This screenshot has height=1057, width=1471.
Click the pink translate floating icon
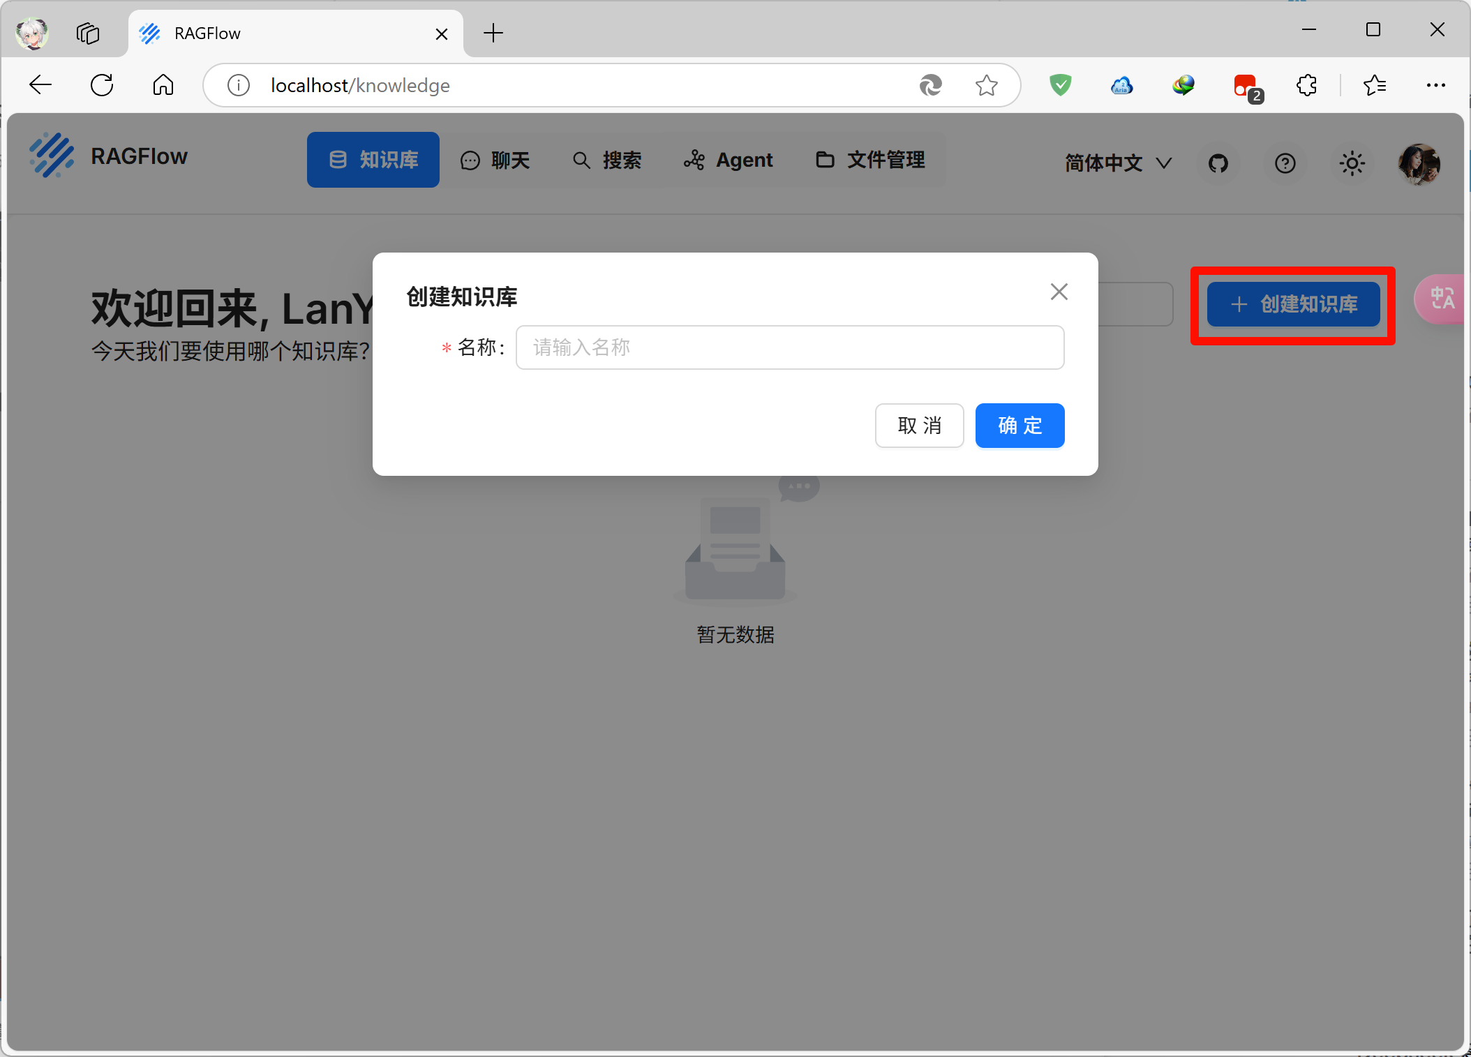click(x=1442, y=299)
